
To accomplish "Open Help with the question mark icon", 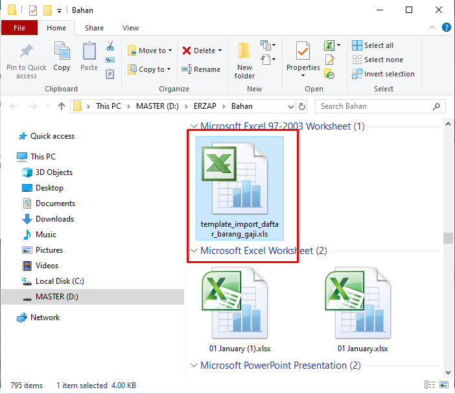I will pos(447,28).
